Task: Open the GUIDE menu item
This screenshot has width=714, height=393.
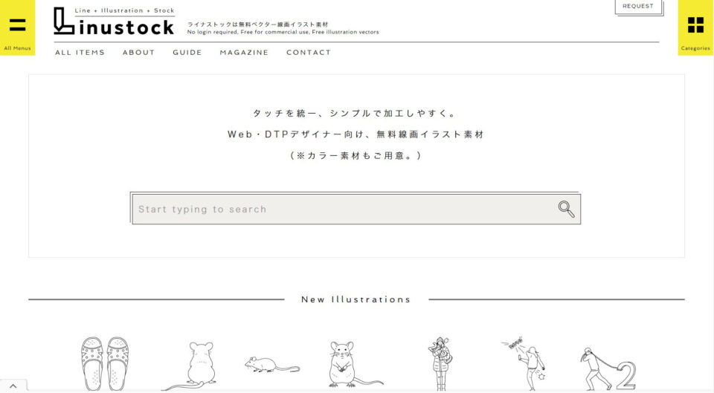Action: point(187,52)
